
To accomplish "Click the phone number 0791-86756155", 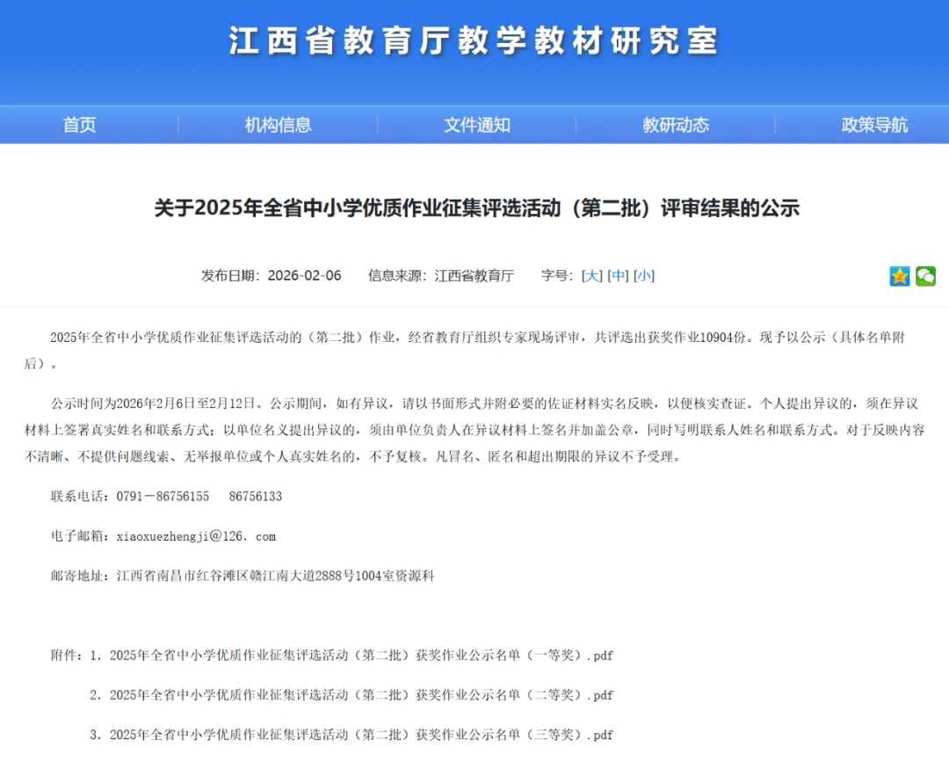I will click(x=163, y=497).
